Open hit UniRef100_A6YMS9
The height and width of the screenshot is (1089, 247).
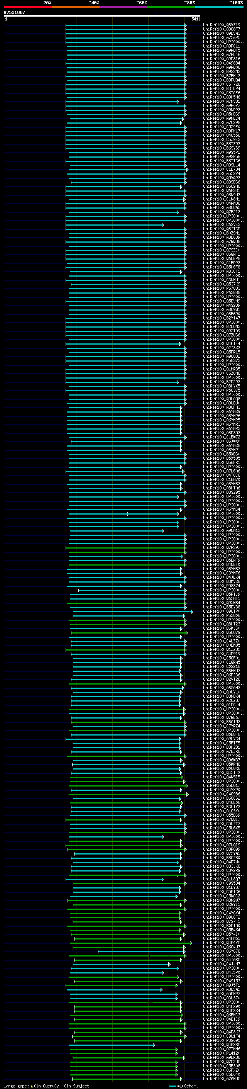222,412
